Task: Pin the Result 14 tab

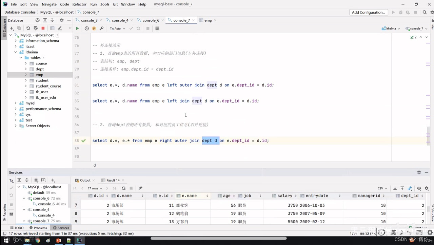Action: [140, 188]
